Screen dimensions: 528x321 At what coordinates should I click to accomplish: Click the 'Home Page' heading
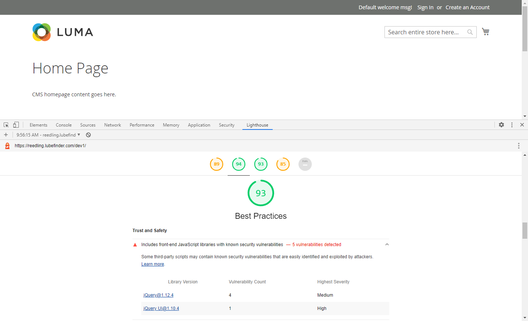(x=70, y=68)
